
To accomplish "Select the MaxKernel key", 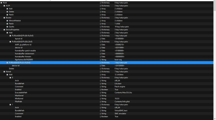I will (x=19, y=95).
